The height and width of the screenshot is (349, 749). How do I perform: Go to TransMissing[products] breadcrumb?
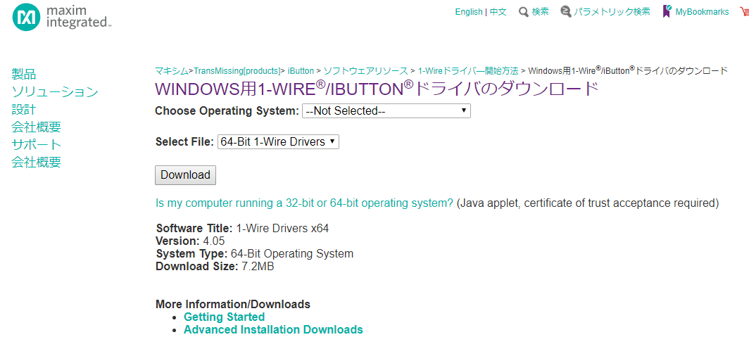coord(237,70)
